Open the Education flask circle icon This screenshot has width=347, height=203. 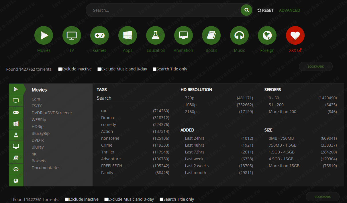pyautogui.click(x=155, y=36)
